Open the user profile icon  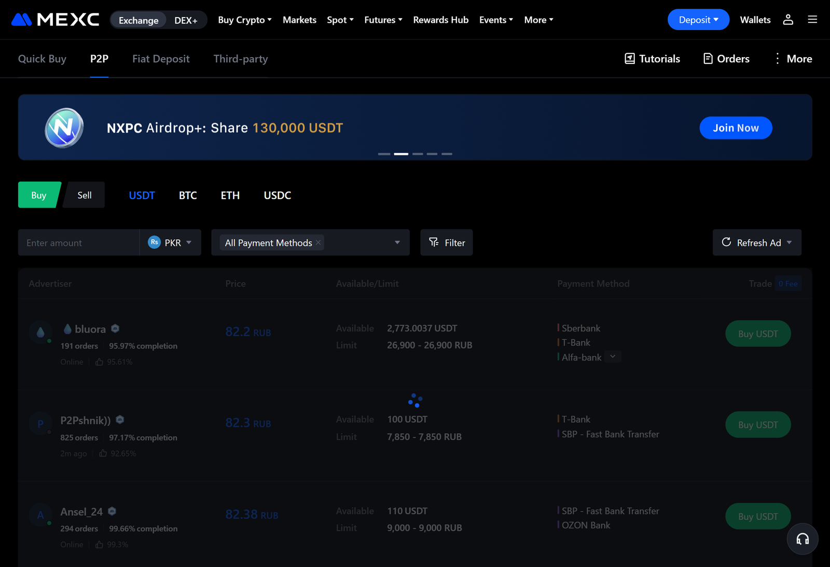[788, 20]
